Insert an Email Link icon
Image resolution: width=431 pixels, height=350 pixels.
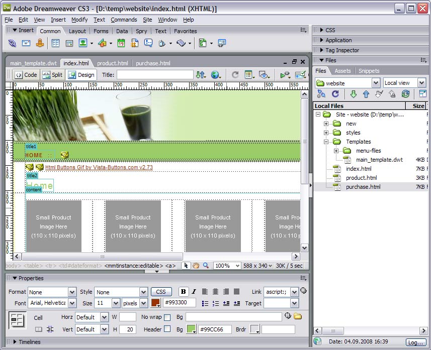(26, 43)
